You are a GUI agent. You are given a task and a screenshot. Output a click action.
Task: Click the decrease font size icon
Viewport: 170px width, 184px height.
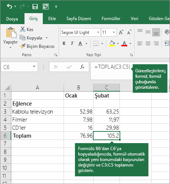129,32
